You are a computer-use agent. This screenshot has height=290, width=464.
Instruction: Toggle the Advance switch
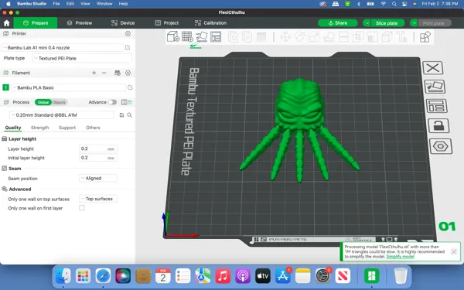tap(112, 102)
